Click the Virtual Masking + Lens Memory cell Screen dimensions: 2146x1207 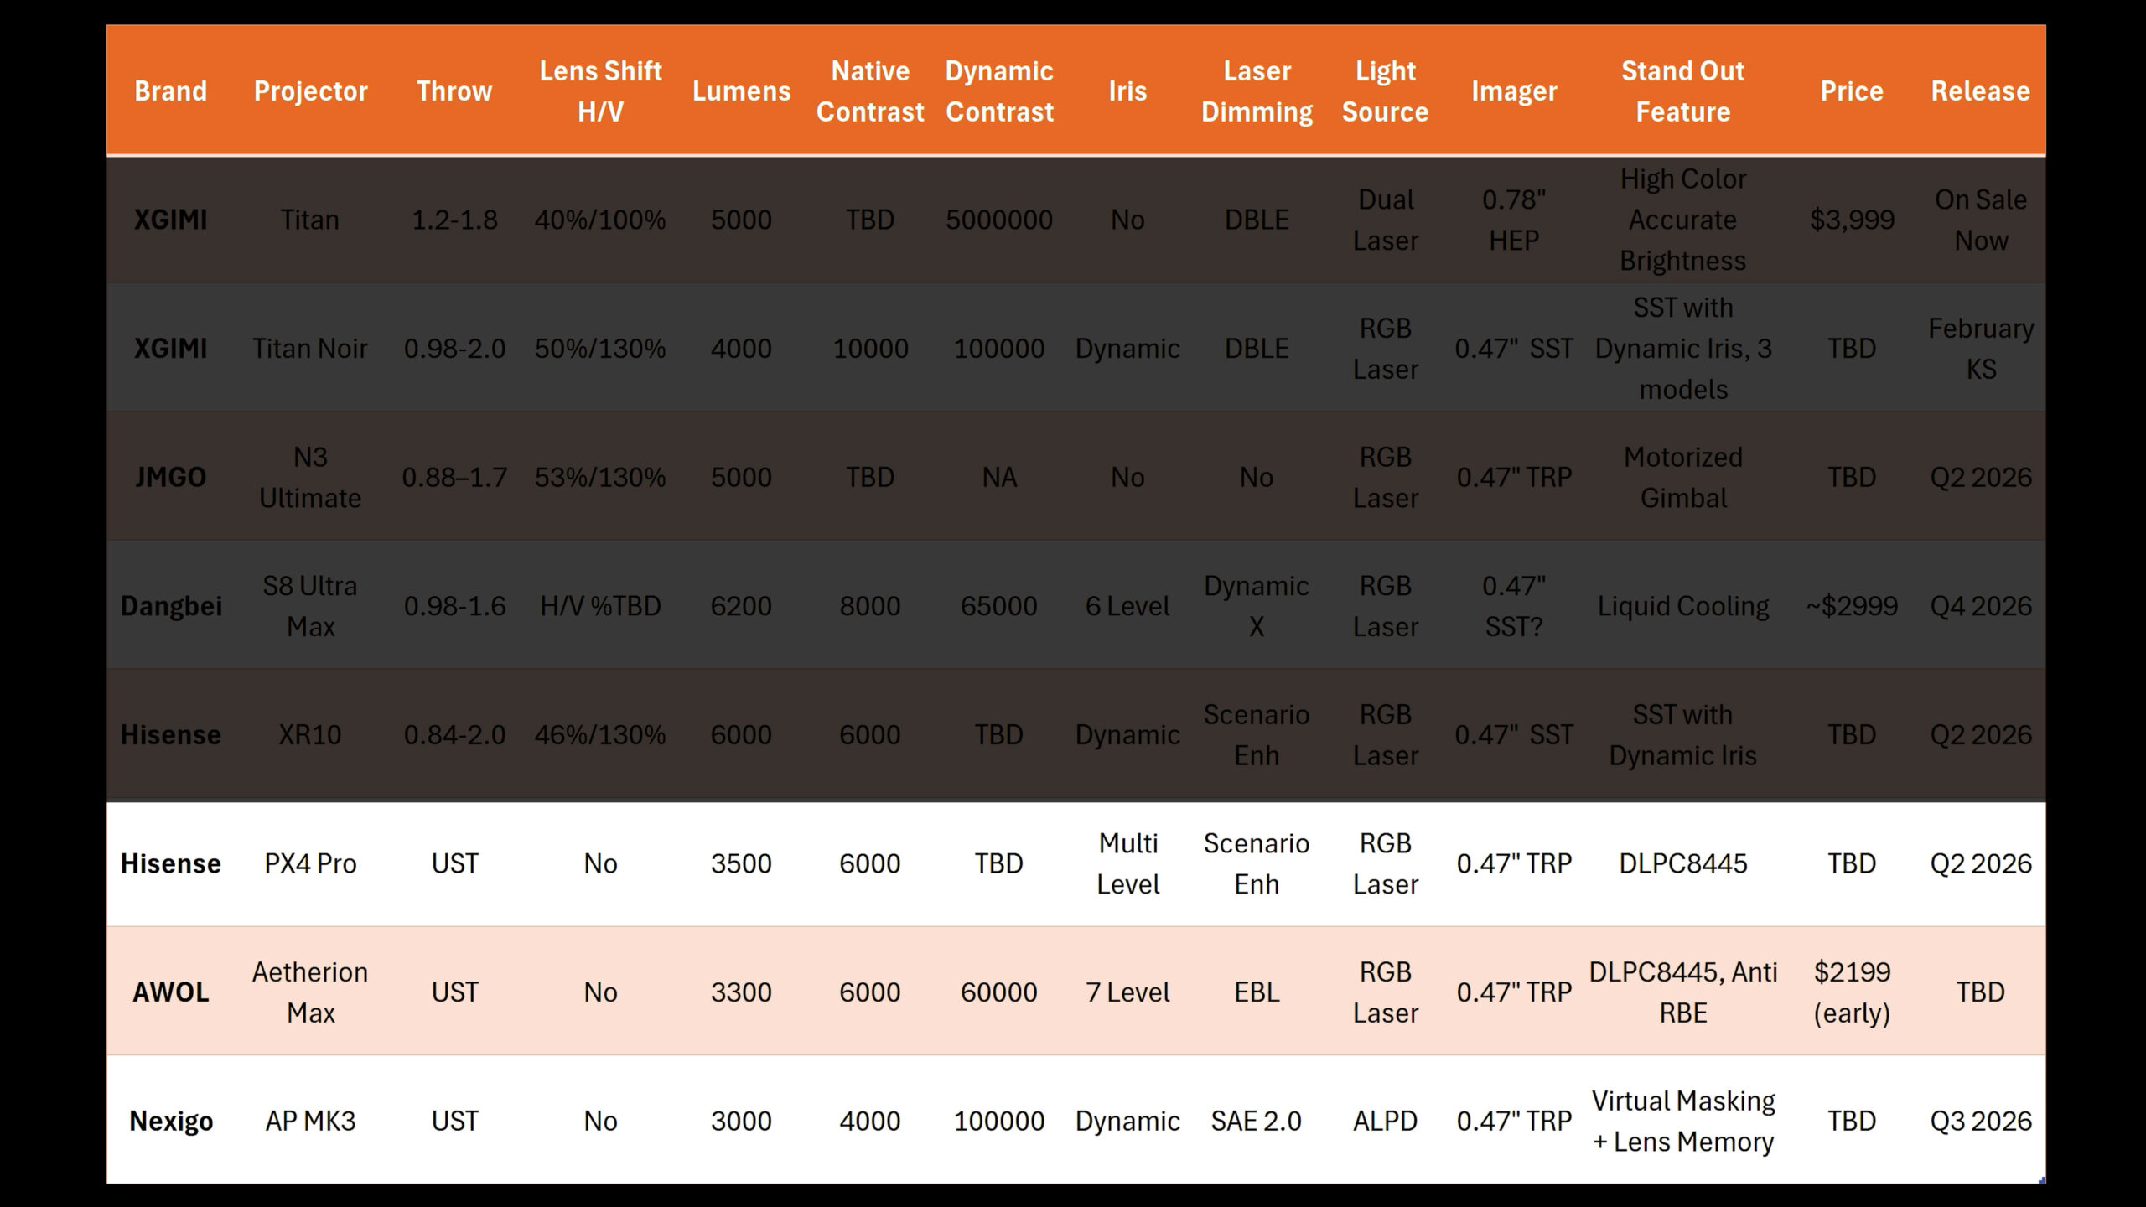(x=1682, y=1121)
